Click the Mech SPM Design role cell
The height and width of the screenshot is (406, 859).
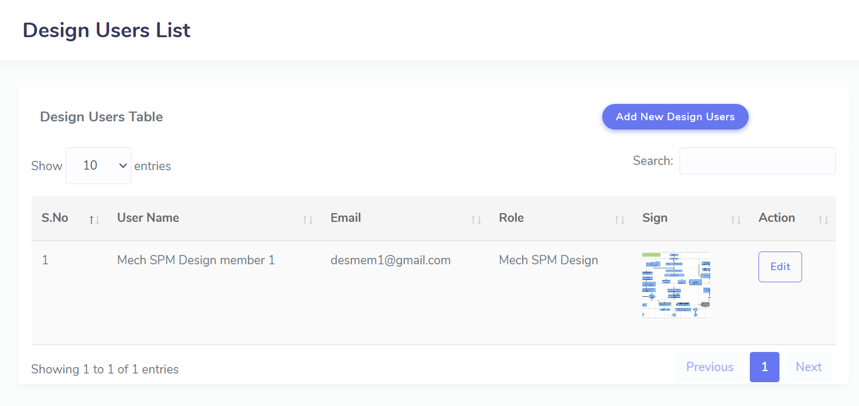pos(548,260)
